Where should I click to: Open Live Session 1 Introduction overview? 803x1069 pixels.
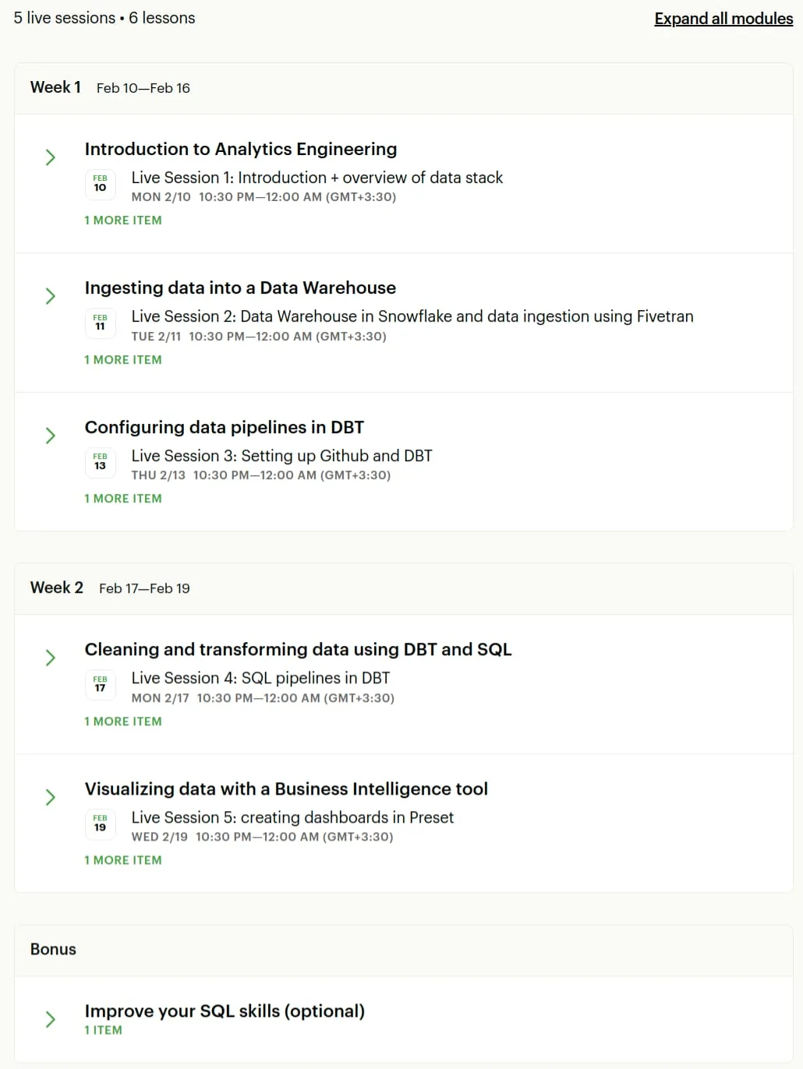(317, 178)
